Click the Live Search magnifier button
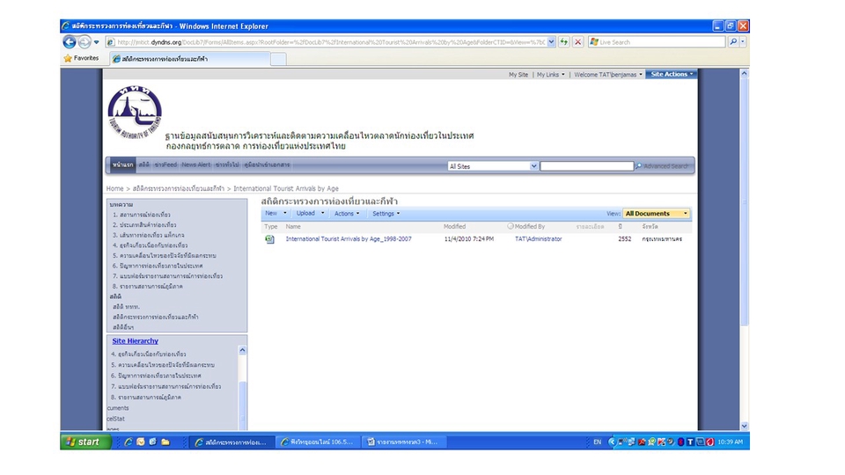Image resolution: width=845 pixels, height=475 pixels. click(x=733, y=41)
